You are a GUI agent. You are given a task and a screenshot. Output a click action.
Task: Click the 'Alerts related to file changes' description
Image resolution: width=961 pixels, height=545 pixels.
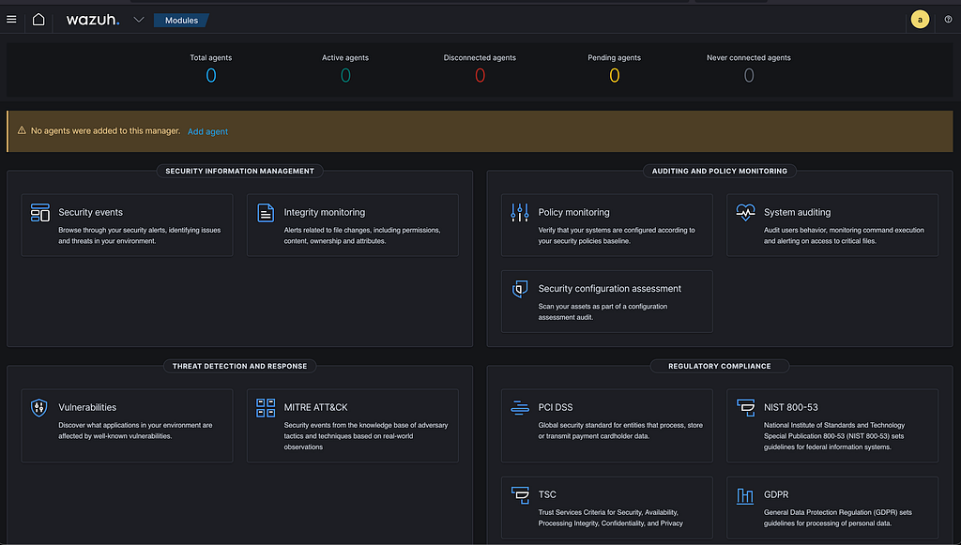(362, 235)
